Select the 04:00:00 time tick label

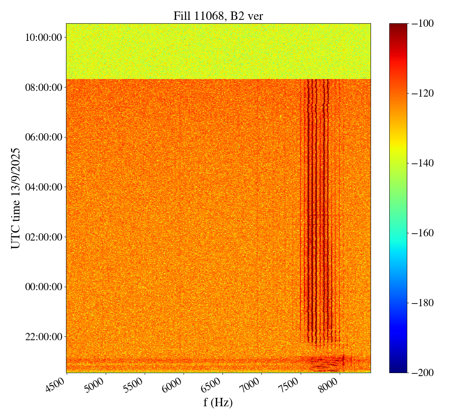click(x=44, y=187)
